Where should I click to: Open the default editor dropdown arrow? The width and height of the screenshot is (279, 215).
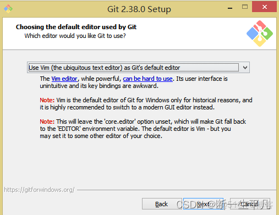(245, 68)
